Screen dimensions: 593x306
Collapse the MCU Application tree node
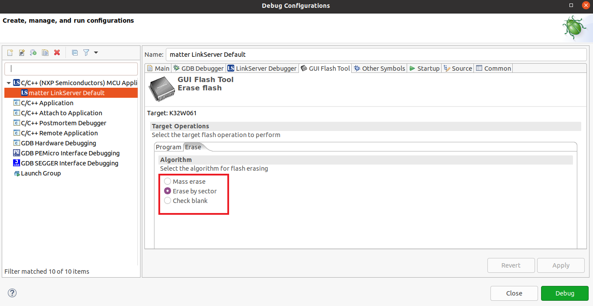(9, 83)
